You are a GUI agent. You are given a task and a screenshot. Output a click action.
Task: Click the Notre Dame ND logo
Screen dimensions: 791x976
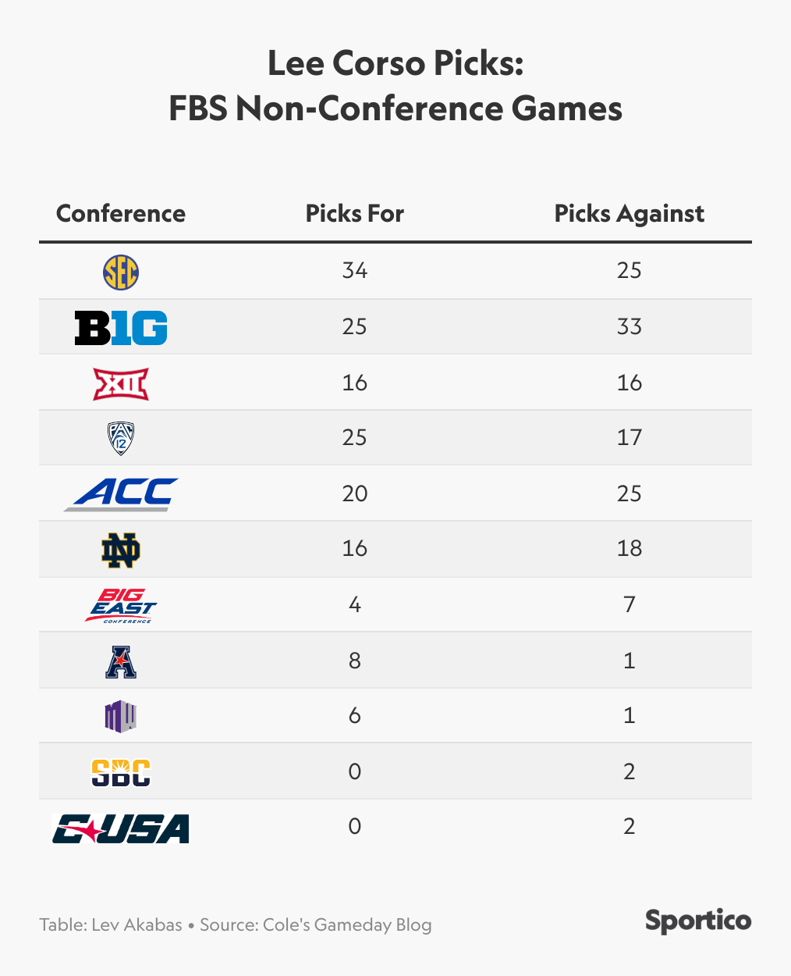pyautogui.click(x=121, y=550)
